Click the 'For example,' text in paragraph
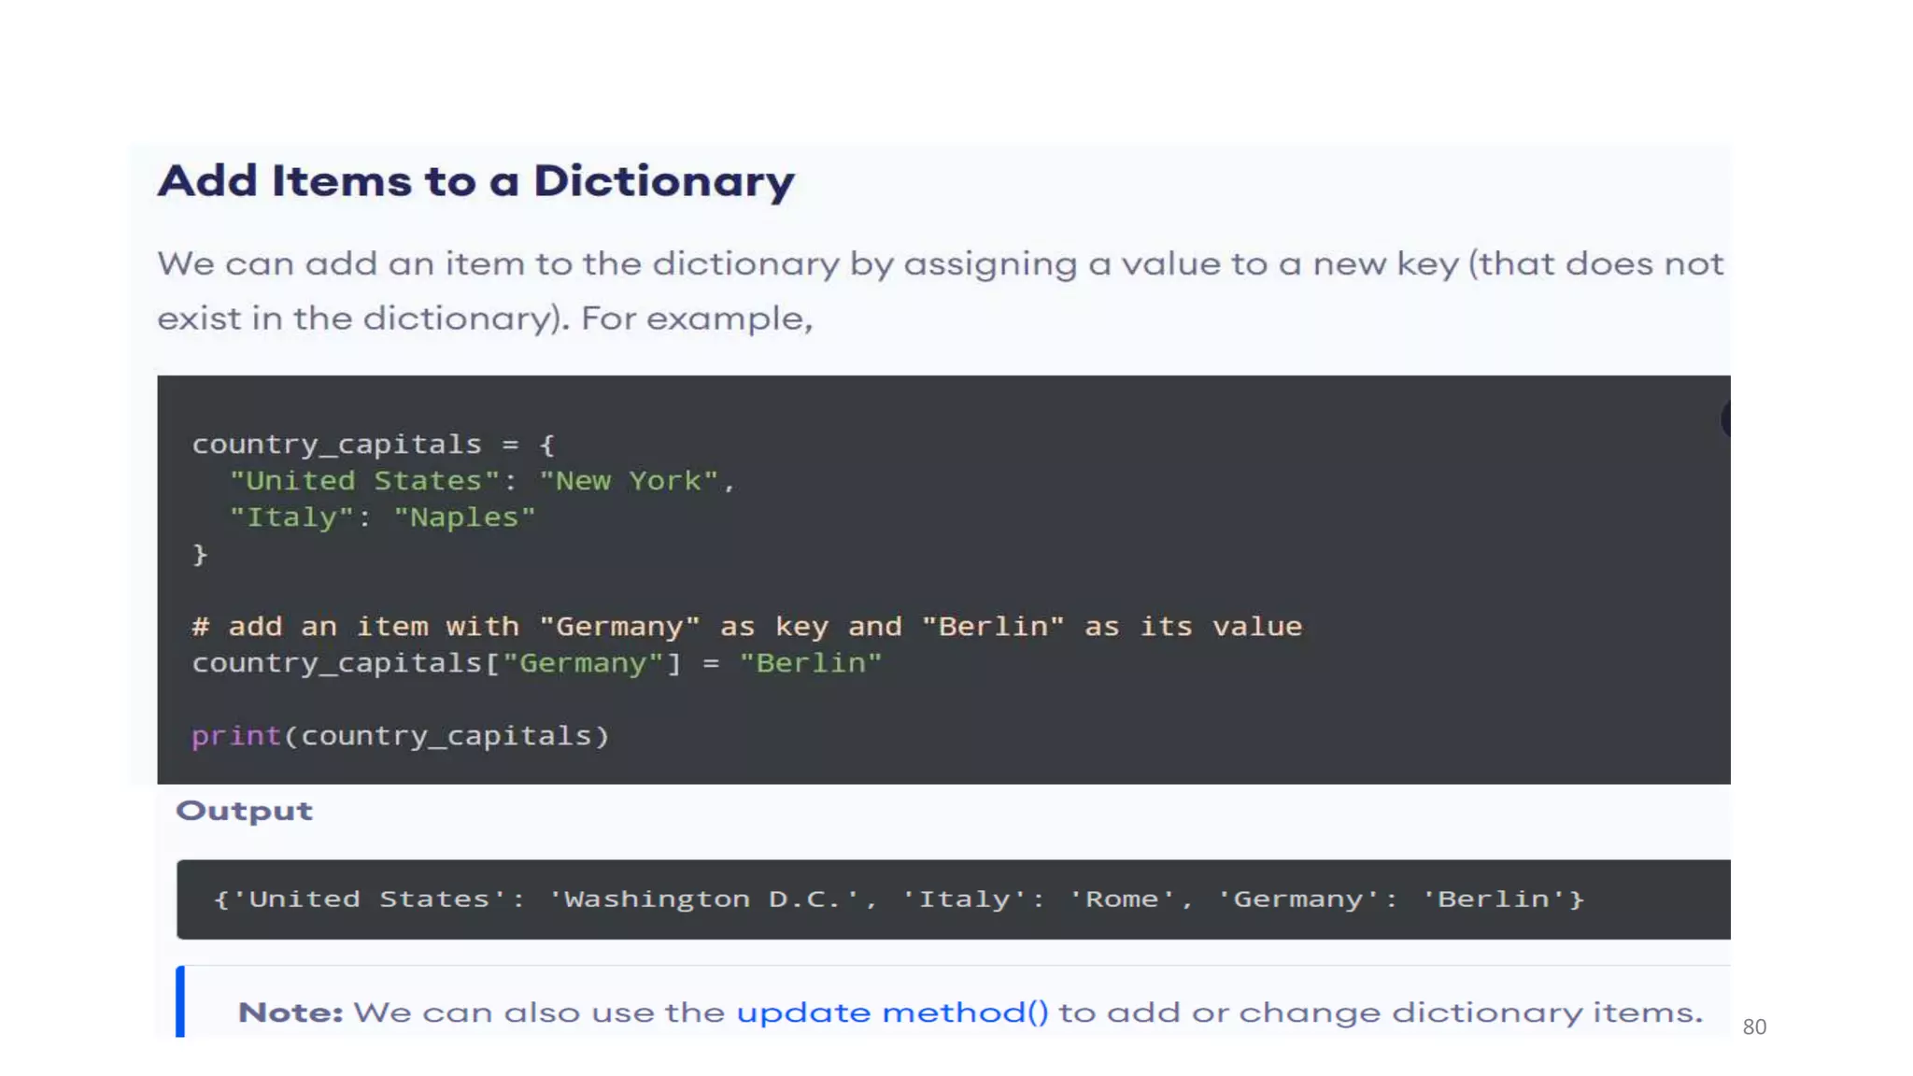The width and height of the screenshot is (1913, 1076). [x=697, y=319]
